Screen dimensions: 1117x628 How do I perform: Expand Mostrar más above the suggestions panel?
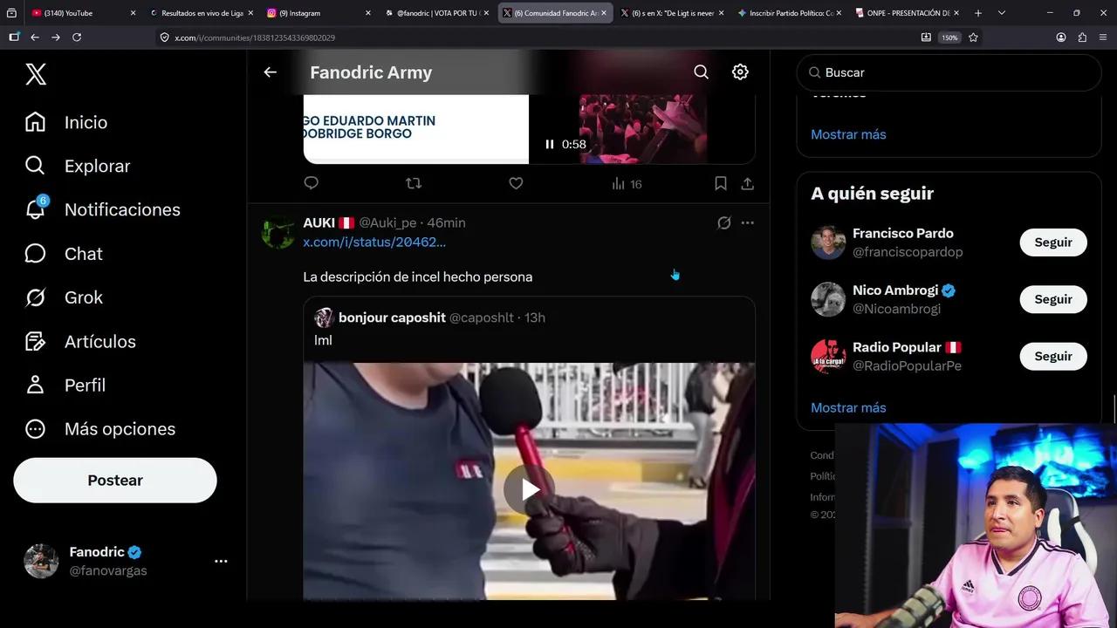(848, 134)
